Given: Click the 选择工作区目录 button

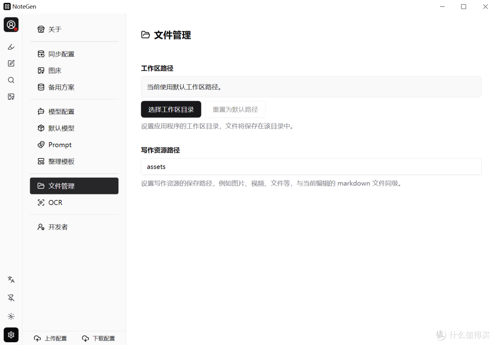Looking at the screenshot, I should tap(171, 109).
